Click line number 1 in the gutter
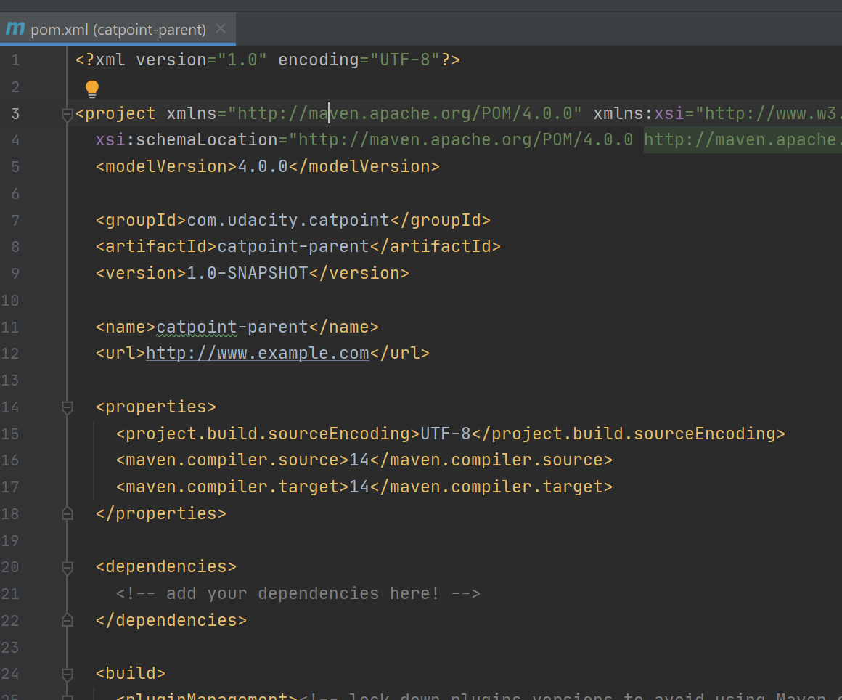 click(15, 60)
